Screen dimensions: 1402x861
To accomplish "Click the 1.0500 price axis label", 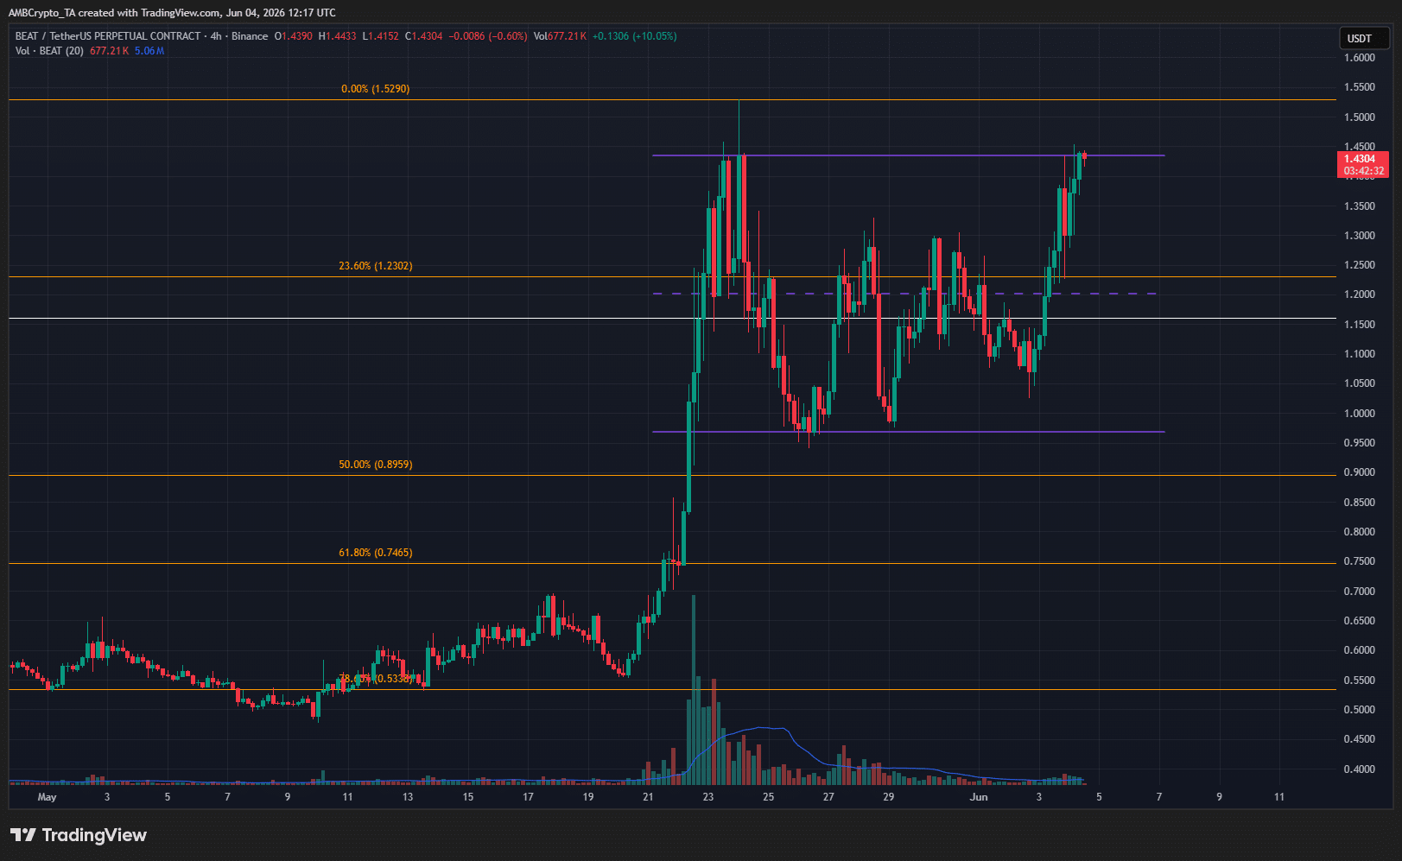I will [1360, 383].
